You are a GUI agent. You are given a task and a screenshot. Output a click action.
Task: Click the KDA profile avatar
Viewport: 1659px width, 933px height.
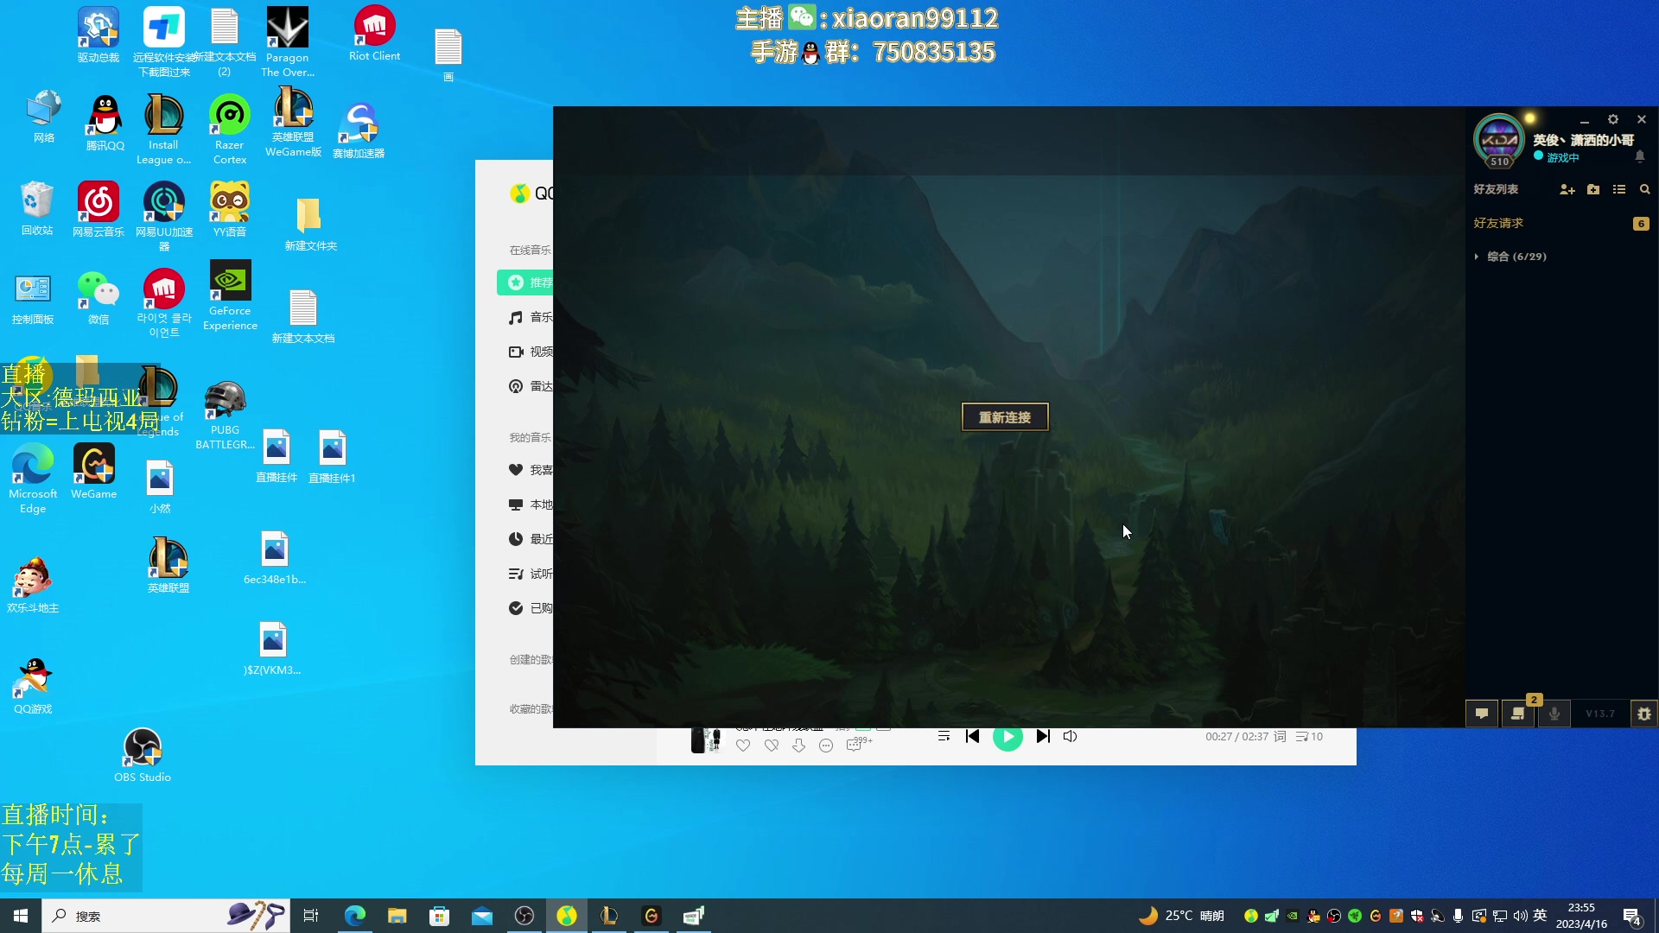(1499, 140)
